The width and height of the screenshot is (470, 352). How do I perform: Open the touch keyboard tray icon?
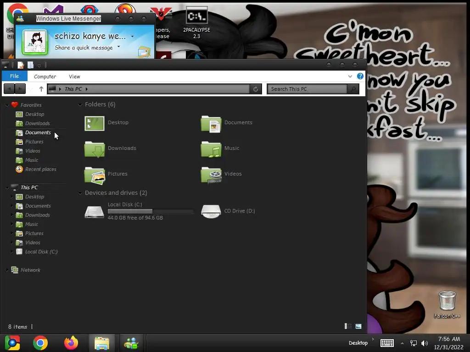coord(387,343)
